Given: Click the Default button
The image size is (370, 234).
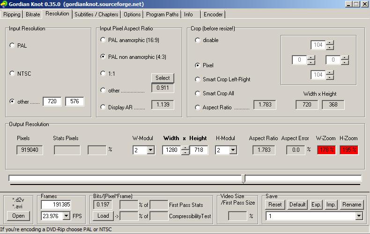Looking at the screenshot, I should pyautogui.click(x=297, y=205).
